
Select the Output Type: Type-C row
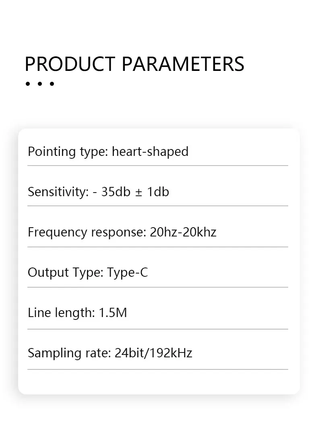[158, 272]
